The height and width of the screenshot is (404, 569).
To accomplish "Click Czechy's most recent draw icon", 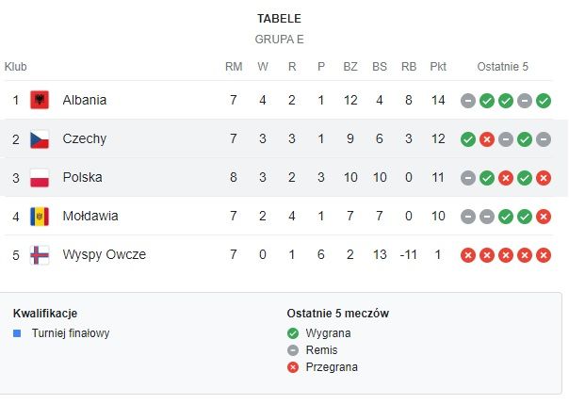I will pos(544,138).
